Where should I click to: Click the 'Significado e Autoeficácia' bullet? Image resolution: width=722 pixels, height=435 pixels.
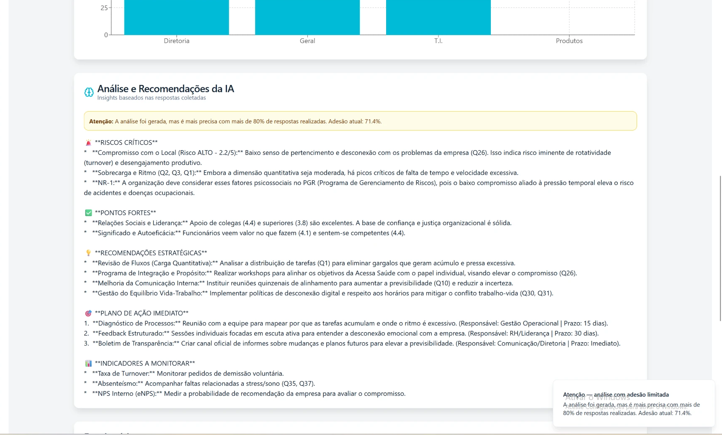pyautogui.click(x=245, y=233)
